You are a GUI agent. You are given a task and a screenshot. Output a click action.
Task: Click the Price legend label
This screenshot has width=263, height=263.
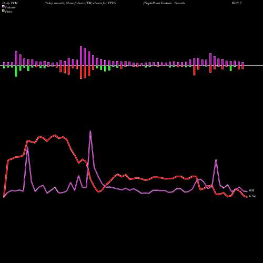click(8, 12)
